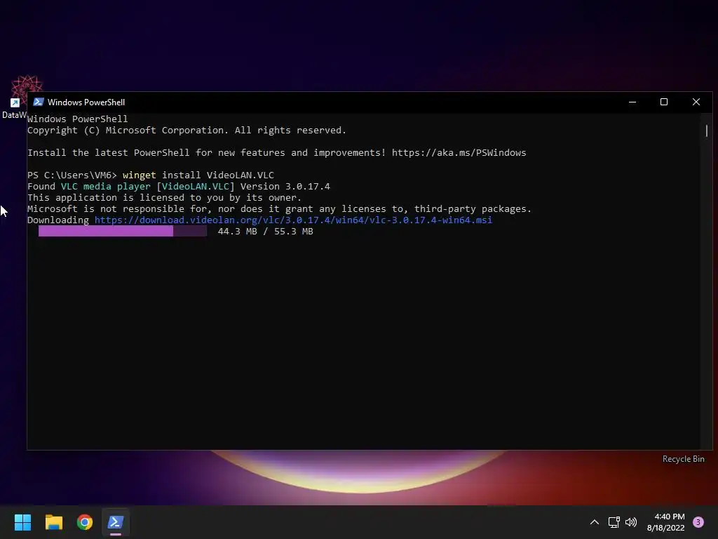Click 'This application is licensed' line
The image size is (718, 539).
(164, 197)
